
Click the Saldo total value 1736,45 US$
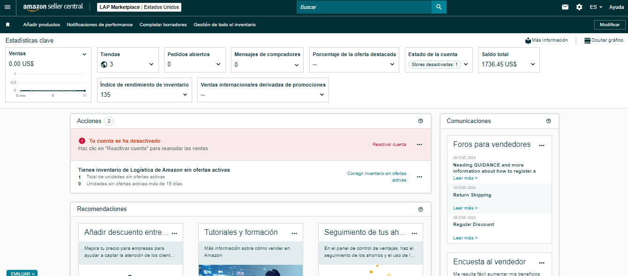pyautogui.click(x=499, y=65)
